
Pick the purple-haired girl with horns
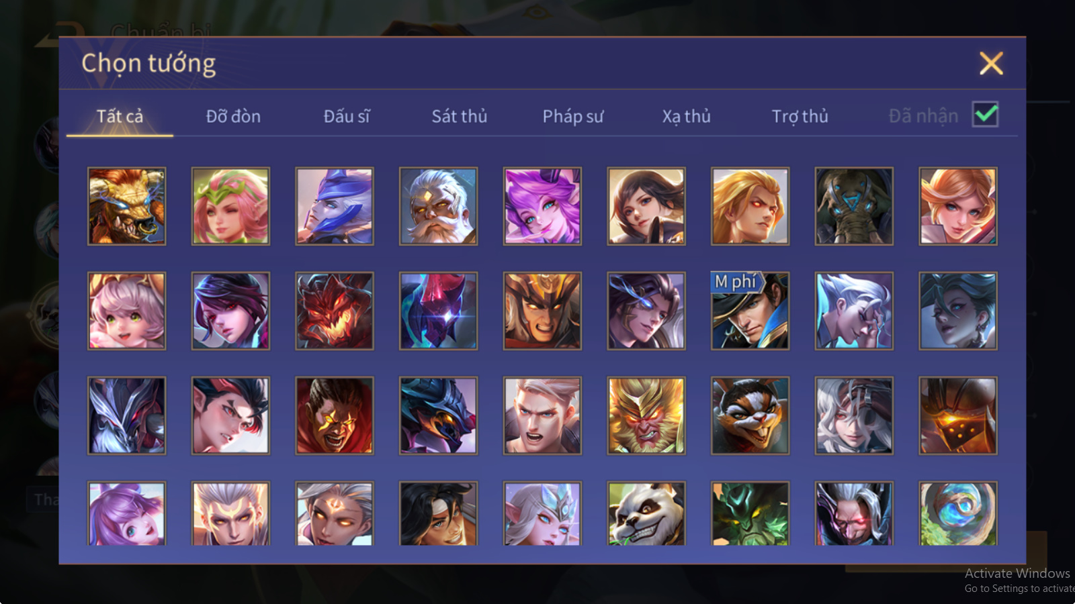pyautogui.click(x=542, y=206)
